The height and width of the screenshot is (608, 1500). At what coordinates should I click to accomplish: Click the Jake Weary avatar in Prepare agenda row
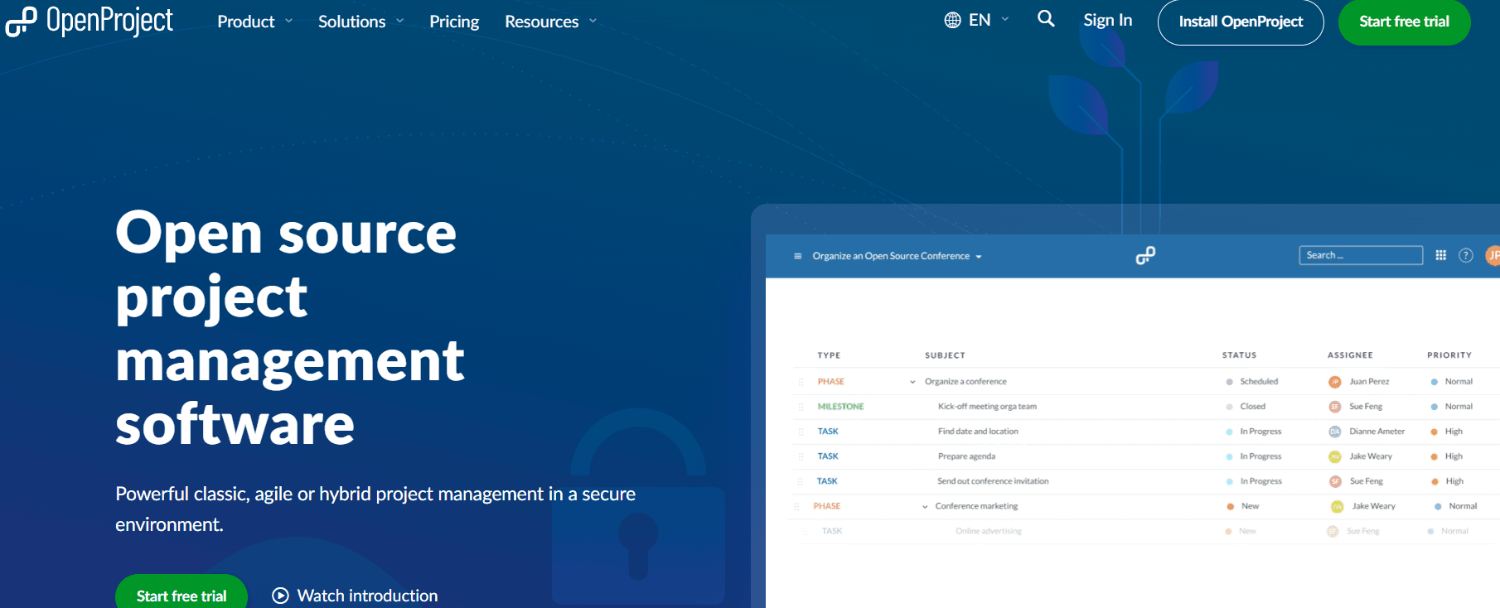(x=1334, y=456)
